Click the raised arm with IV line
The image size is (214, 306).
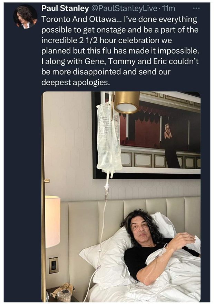pyautogui.click(x=166, y=258)
